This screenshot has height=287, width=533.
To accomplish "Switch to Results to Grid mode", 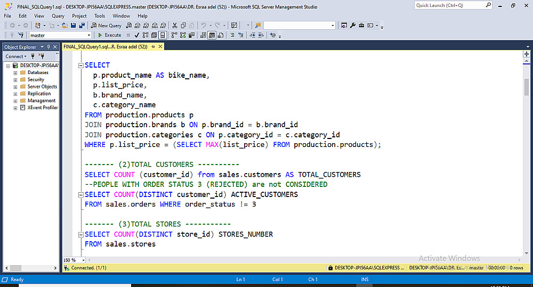I will pos(212,35).
